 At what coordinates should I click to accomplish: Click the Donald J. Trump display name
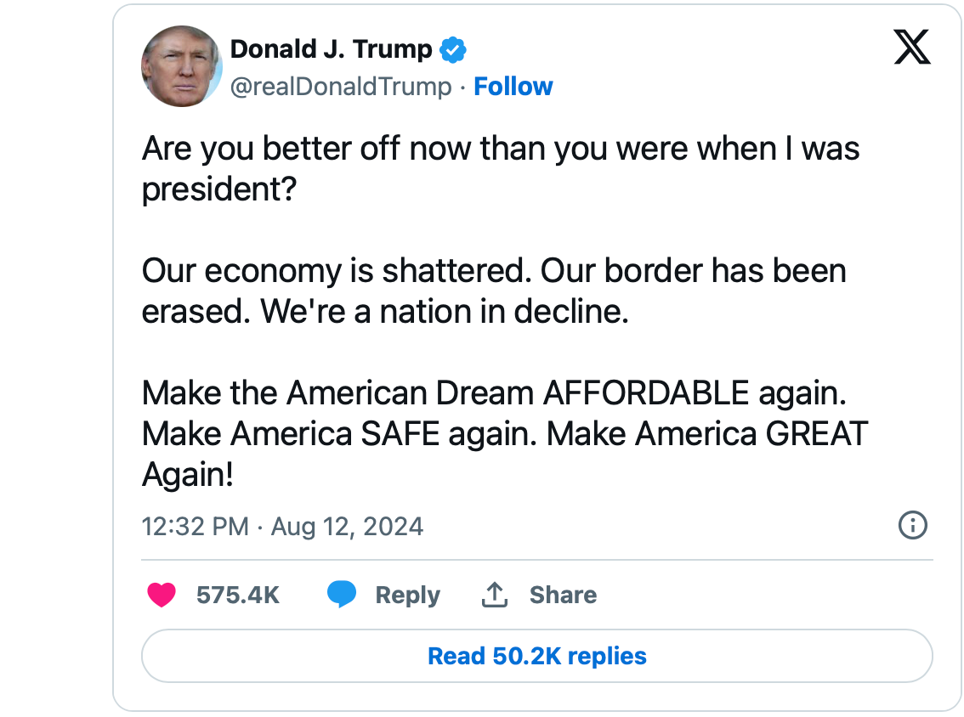(331, 49)
